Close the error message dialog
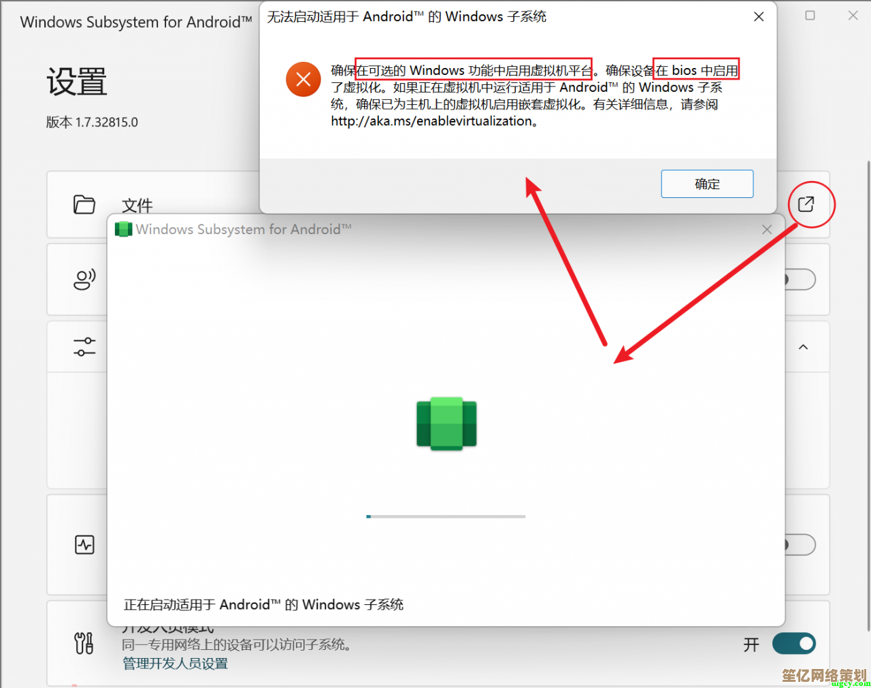This screenshot has height=688, width=871. (x=759, y=16)
